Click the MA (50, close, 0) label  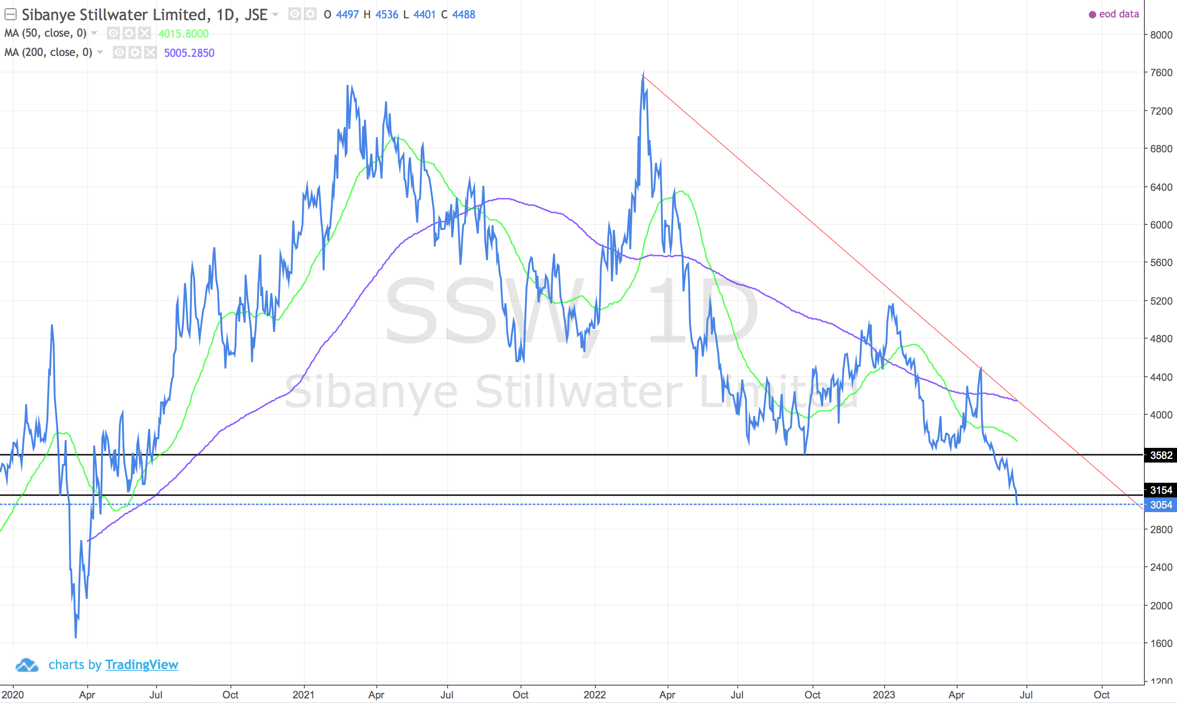(x=45, y=33)
